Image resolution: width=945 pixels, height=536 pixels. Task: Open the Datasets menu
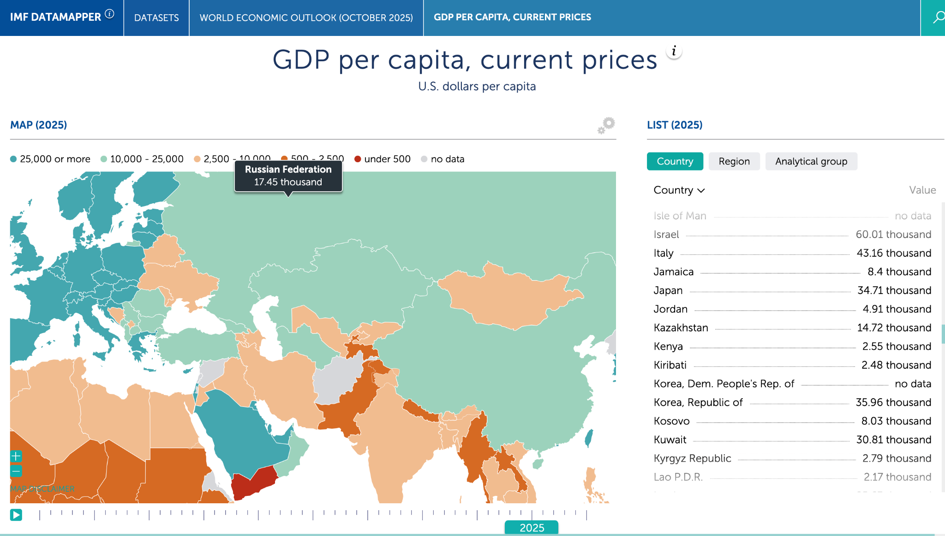pyautogui.click(x=156, y=18)
